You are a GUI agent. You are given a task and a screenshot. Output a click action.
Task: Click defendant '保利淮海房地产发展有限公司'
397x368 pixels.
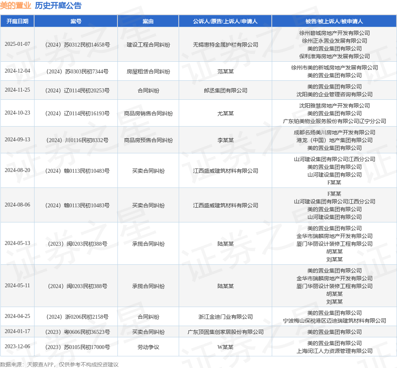click(335, 57)
